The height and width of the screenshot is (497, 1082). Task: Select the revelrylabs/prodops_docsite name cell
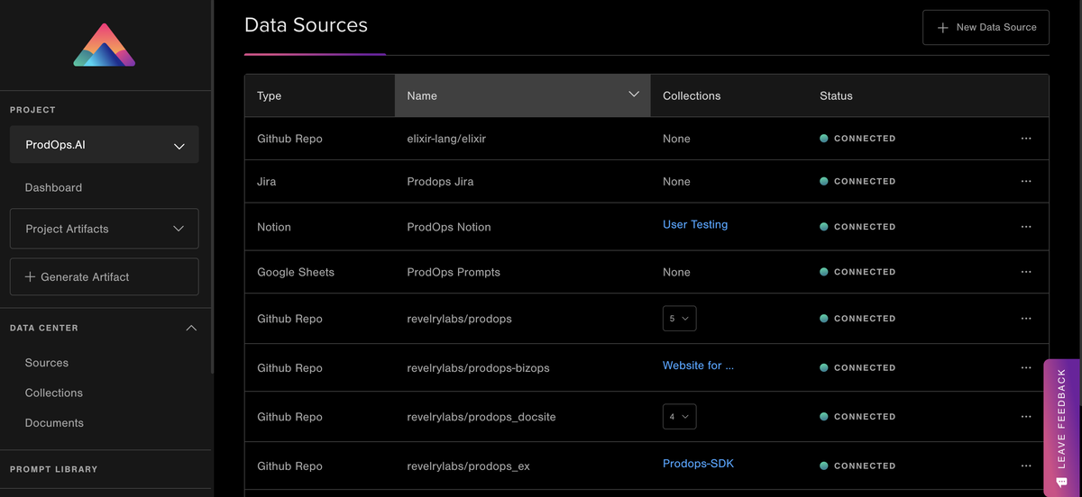[x=481, y=417]
